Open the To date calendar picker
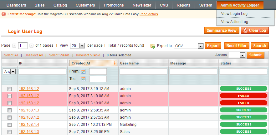 coord(83,79)
